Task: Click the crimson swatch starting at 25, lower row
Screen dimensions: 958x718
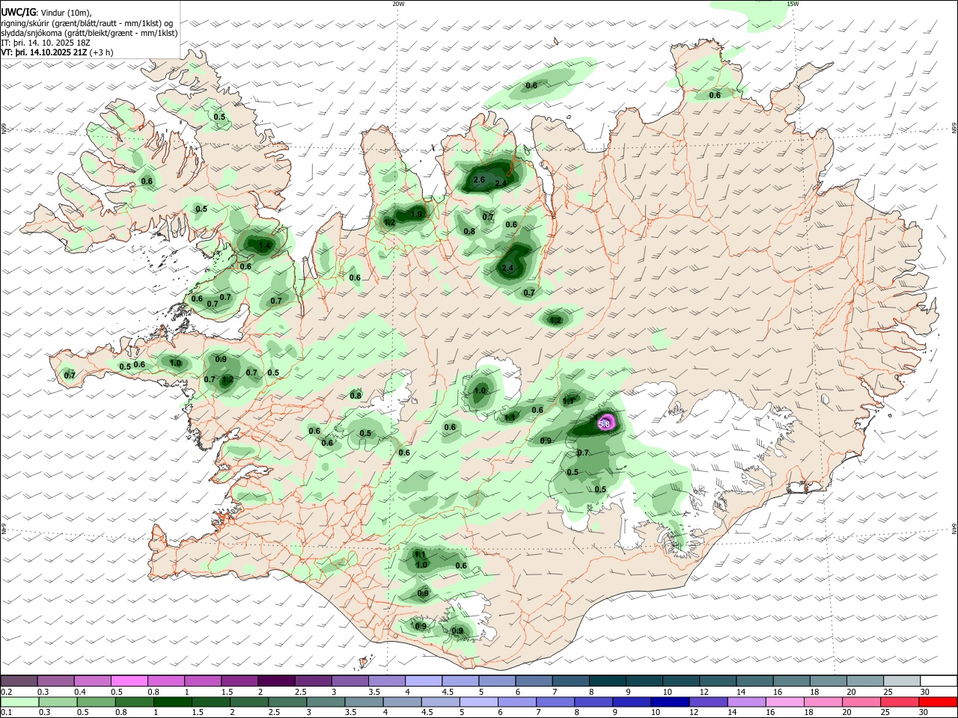Action: 899,702
